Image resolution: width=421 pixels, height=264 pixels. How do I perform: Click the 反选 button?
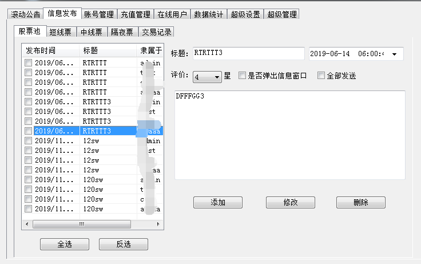pos(124,244)
